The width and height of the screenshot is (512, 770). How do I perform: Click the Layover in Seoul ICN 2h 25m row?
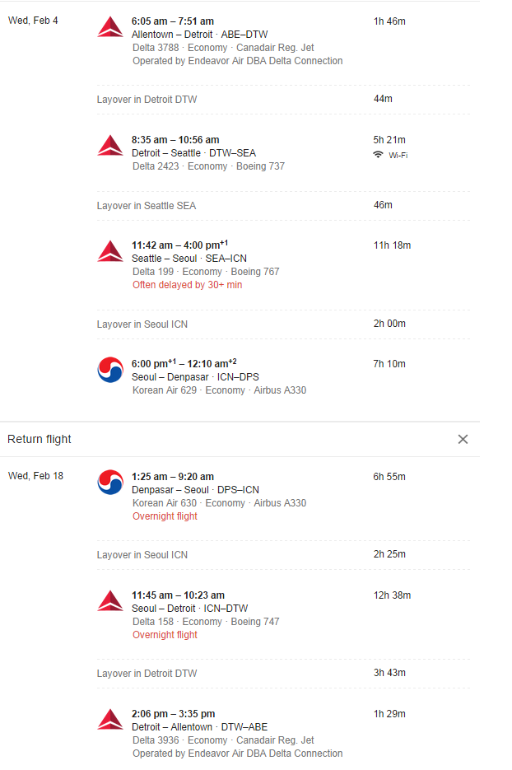[283, 555]
